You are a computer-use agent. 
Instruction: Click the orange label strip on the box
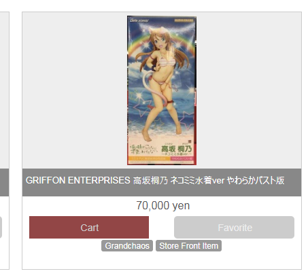[x=149, y=158]
